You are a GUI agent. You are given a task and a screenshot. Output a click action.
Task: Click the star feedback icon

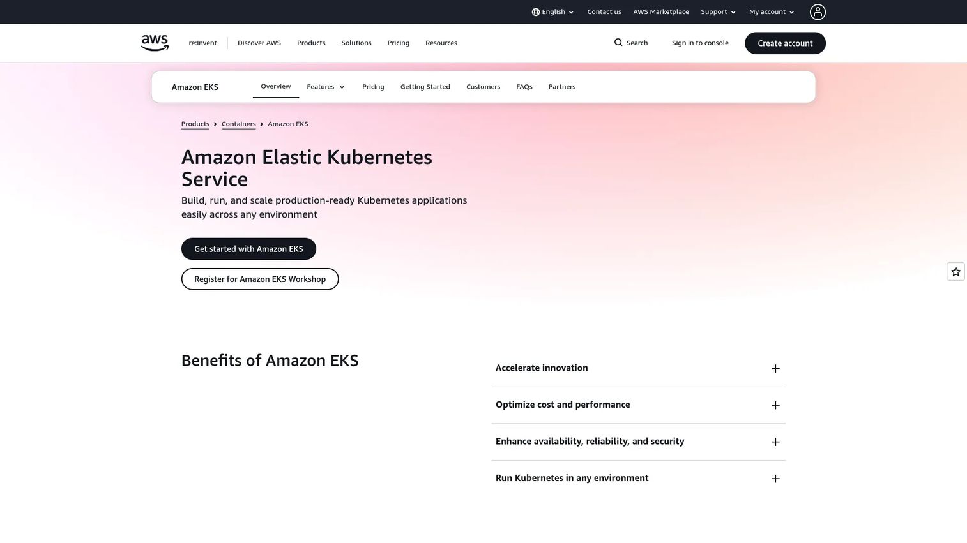pyautogui.click(x=956, y=272)
